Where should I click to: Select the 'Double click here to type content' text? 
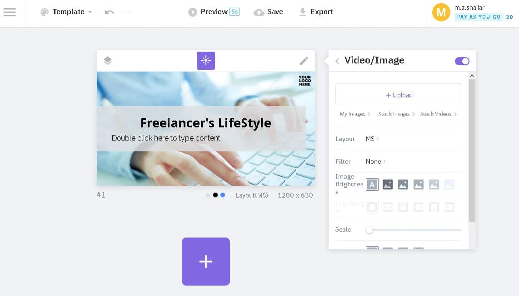(166, 138)
